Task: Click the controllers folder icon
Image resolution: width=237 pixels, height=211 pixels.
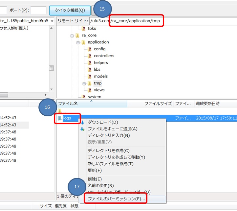Action: point(89,56)
